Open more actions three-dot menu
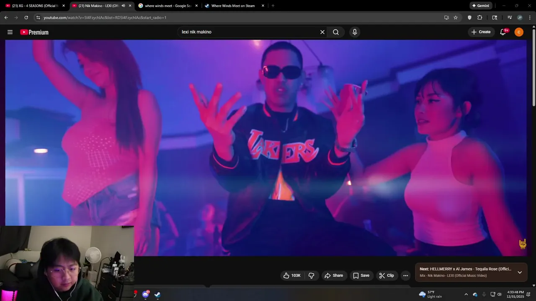The image size is (536, 301). [405, 275]
